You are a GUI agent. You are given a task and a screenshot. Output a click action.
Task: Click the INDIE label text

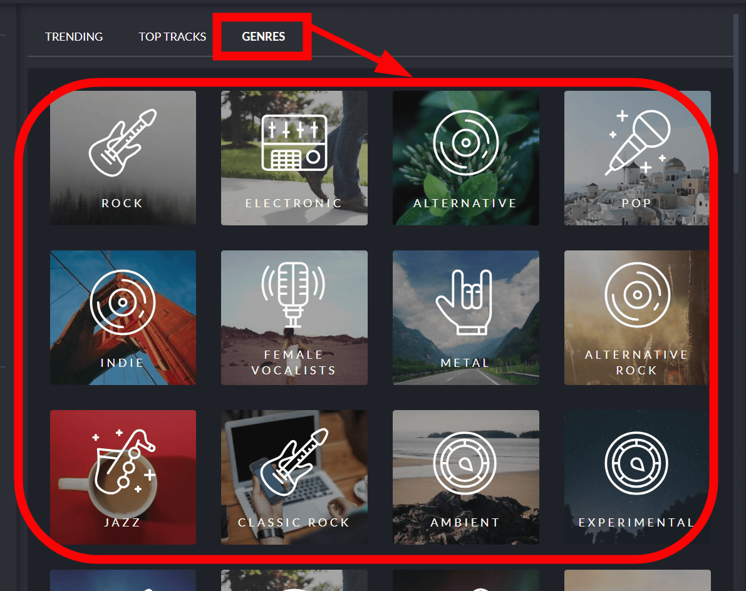tap(122, 362)
